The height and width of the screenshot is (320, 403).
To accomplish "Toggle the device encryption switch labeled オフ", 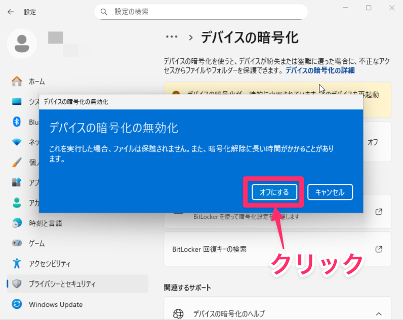I will point(373,142).
